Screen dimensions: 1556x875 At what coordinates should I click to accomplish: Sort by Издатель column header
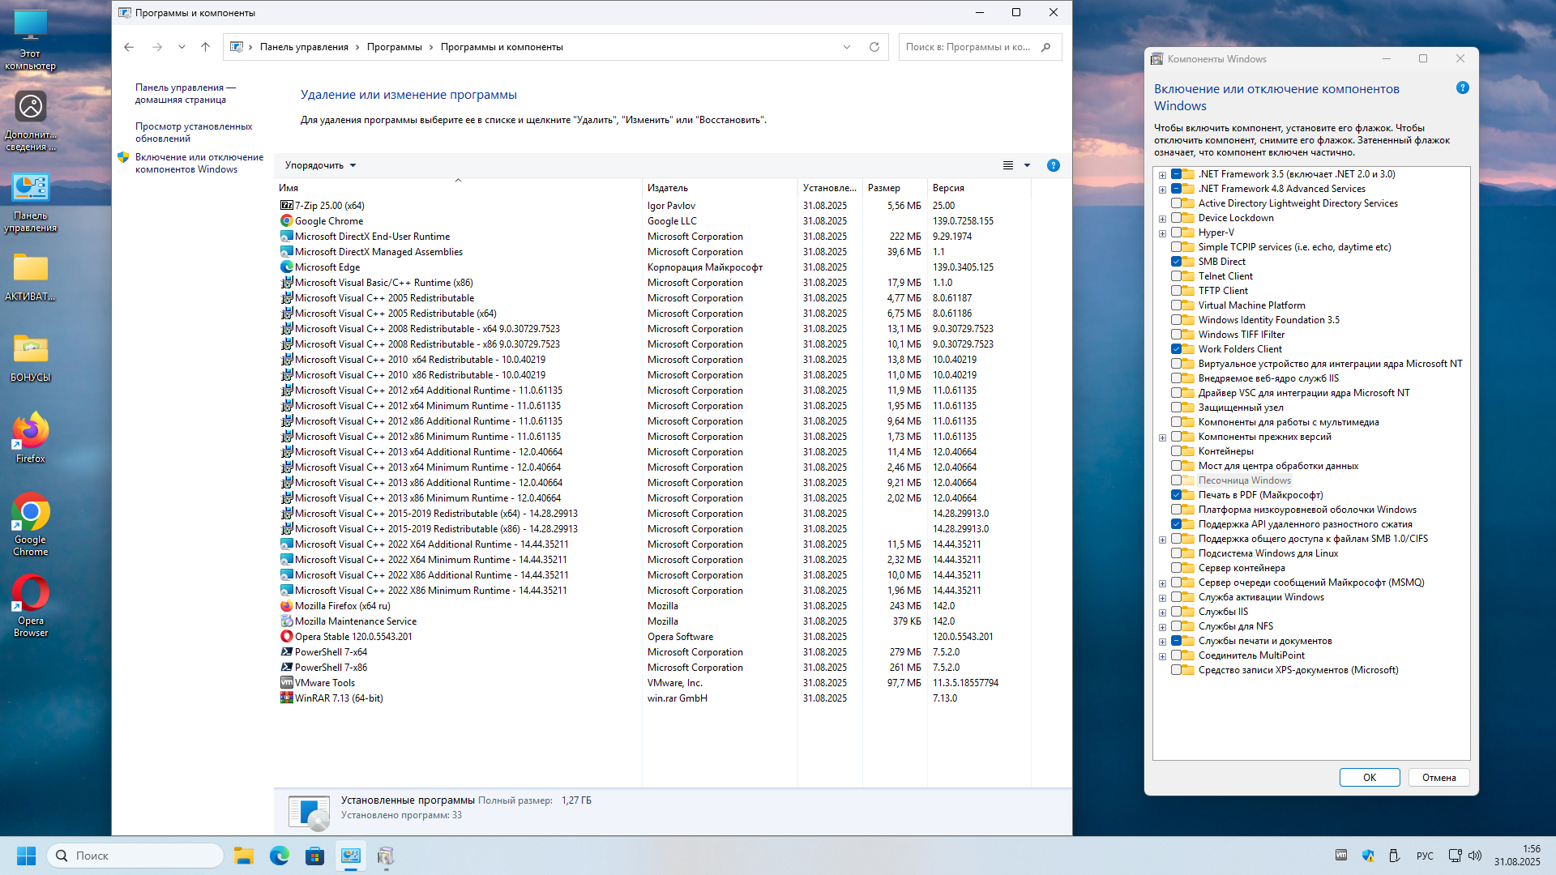click(720, 188)
